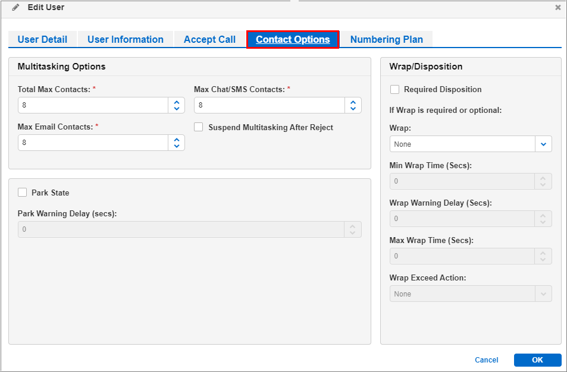Switch to the Accept Call tab
Viewport: 567px width, 372px height.
coord(209,39)
